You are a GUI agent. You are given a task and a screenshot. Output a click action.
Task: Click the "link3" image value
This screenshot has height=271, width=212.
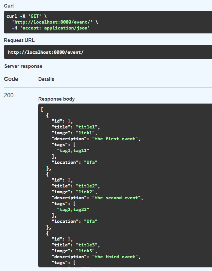click(85, 251)
